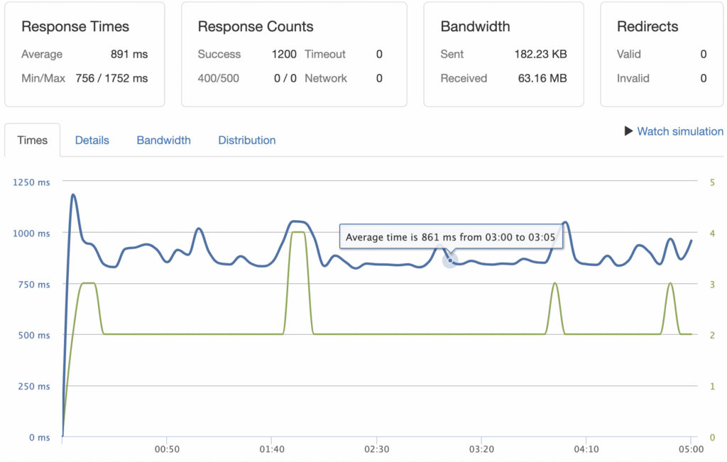
Task: Click the 01:40 label on the time axis
Action: coord(270,449)
